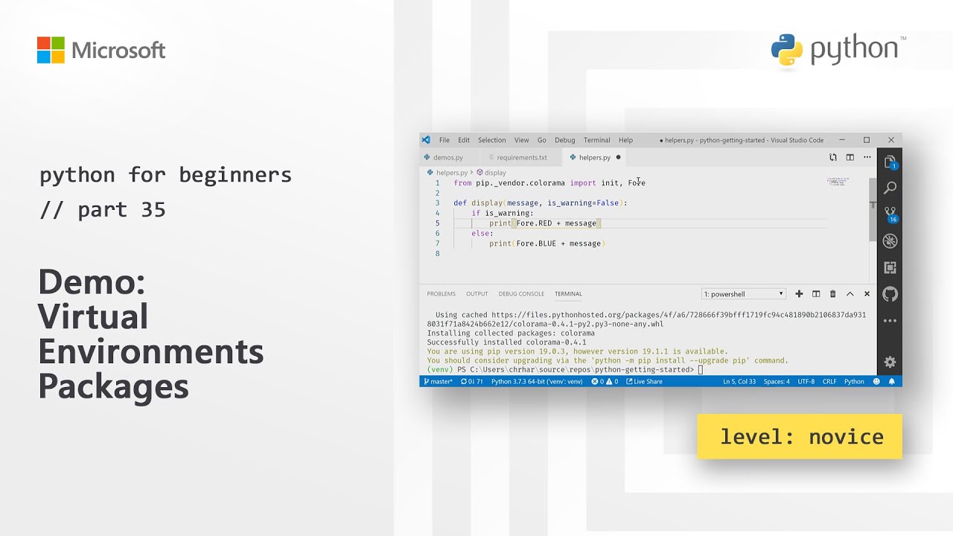
Task: Open the Selection menu
Action: (491, 140)
